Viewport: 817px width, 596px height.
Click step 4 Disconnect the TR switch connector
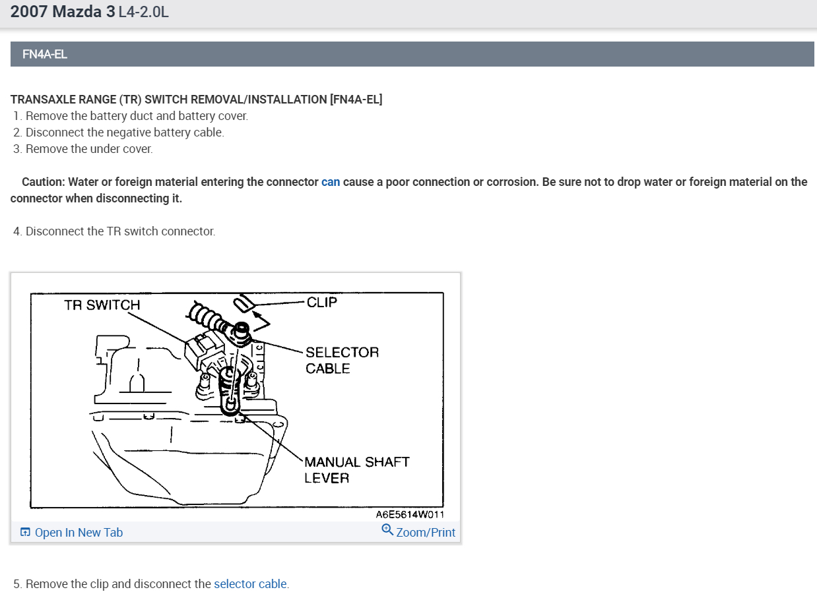[x=114, y=231]
